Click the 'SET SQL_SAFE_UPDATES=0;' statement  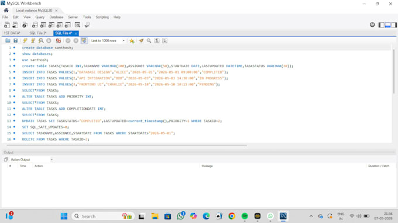pos(45,127)
